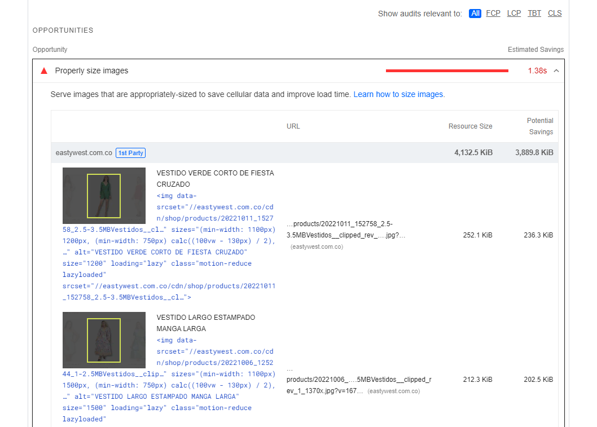Open the products/20221011_152758 image URL
This screenshot has width=597, height=427.
tap(346, 230)
